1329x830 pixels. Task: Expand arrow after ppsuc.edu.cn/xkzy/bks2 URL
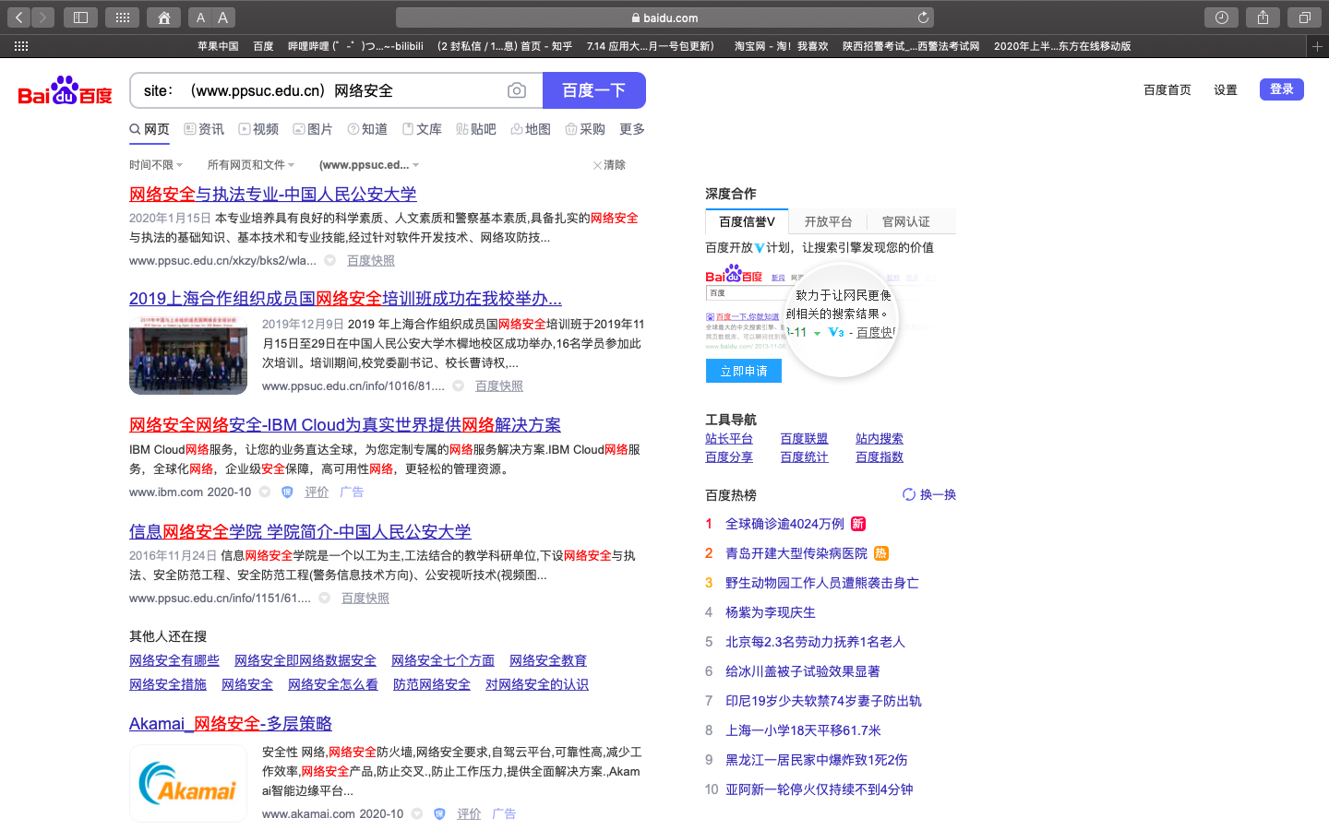click(329, 261)
